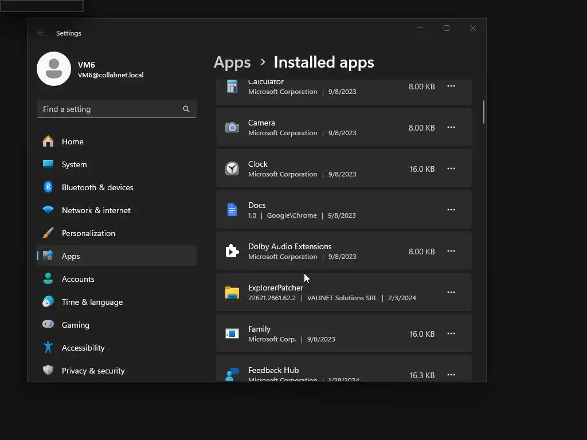Image resolution: width=587 pixels, height=440 pixels.
Task: Click the Dolby Audio Extensions icon
Action: point(232,251)
